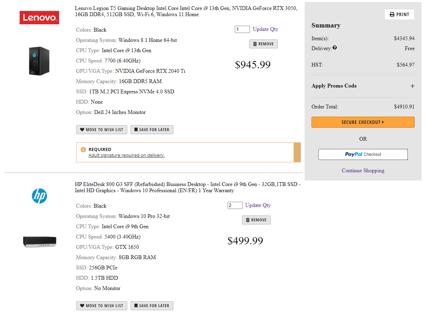Screen dimensions: 426x314
Task: Pay using PayPal Checkout
Action: pos(363,154)
